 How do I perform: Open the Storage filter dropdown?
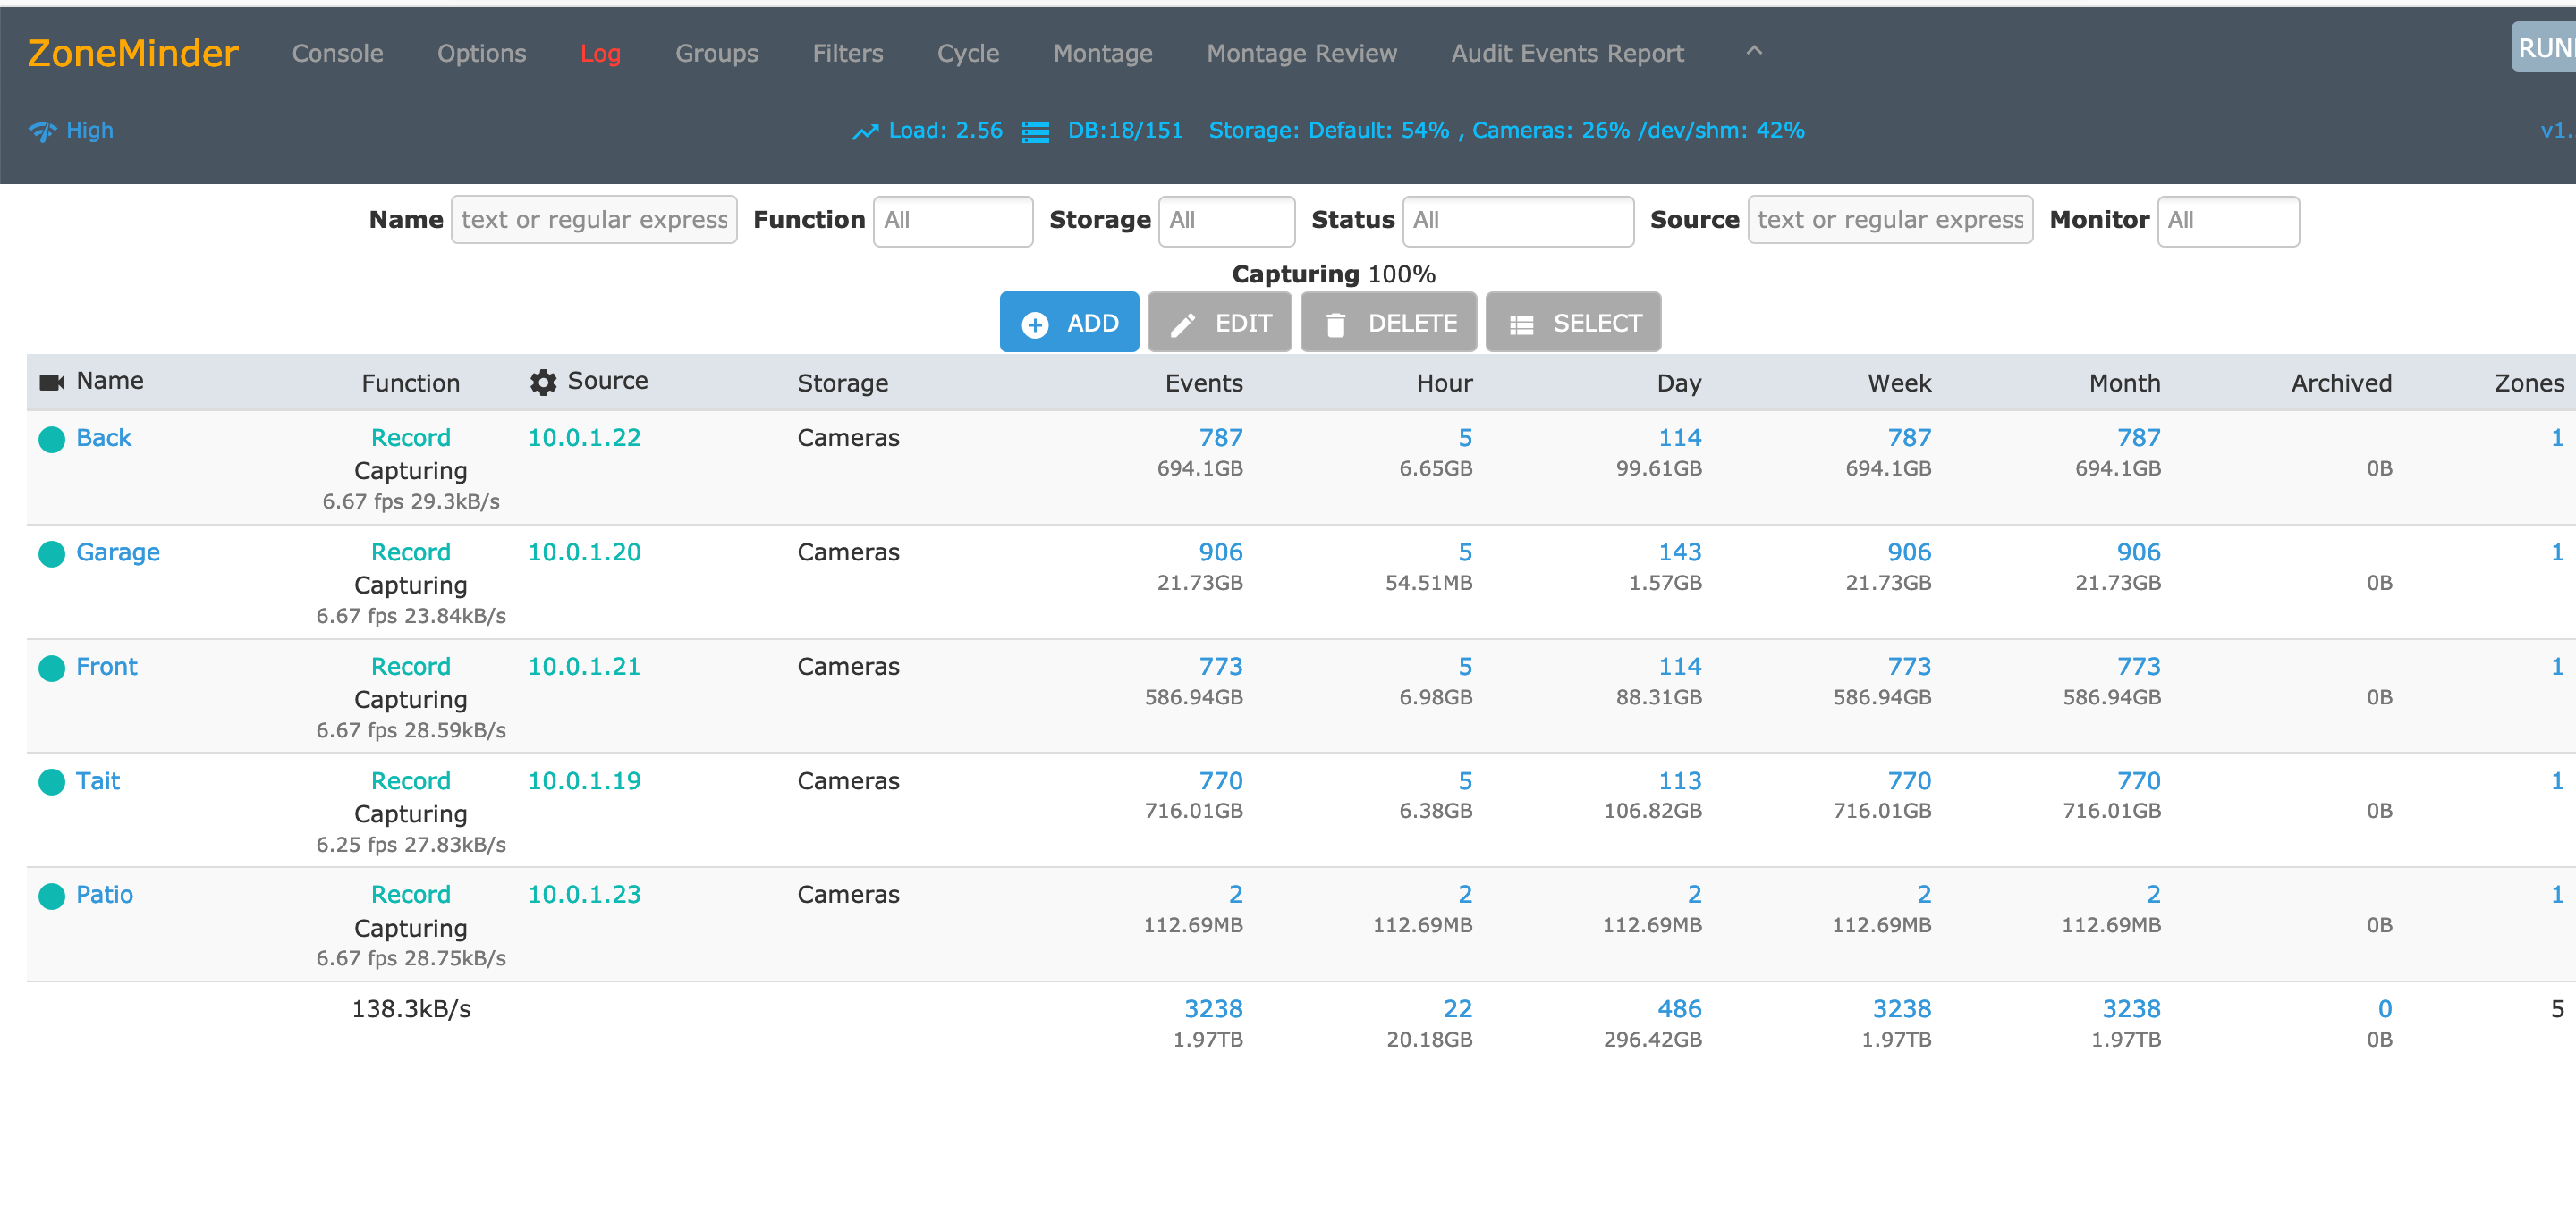pyautogui.click(x=1226, y=220)
